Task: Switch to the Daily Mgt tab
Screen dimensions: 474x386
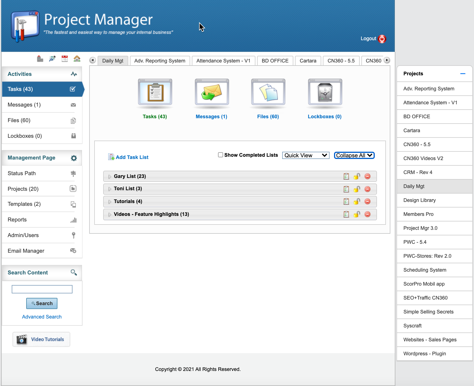Action: [113, 61]
